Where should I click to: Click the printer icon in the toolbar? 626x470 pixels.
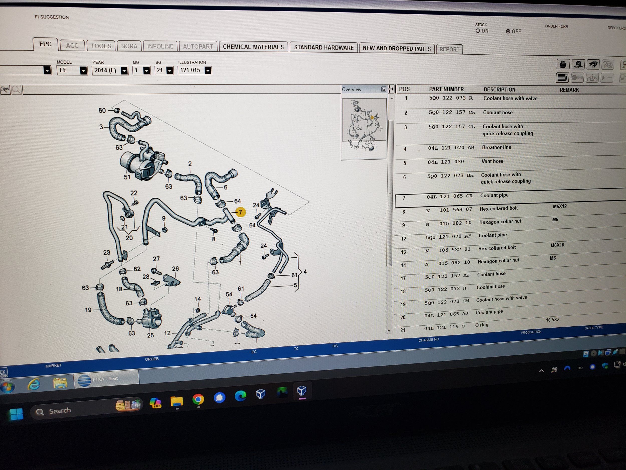pyautogui.click(x=563, y=64)
